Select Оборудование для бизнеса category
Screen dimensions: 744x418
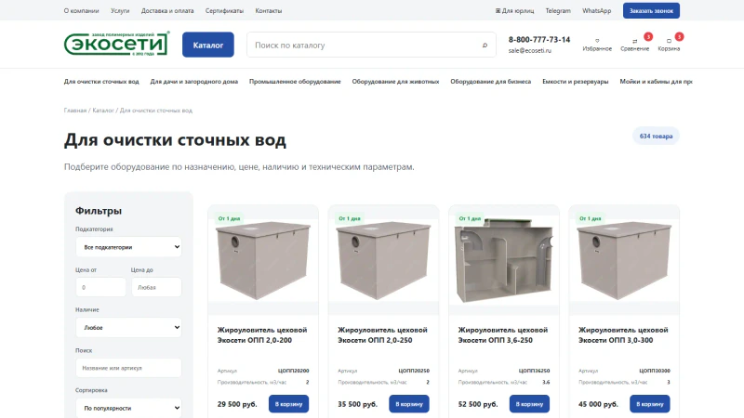point(491,82)
